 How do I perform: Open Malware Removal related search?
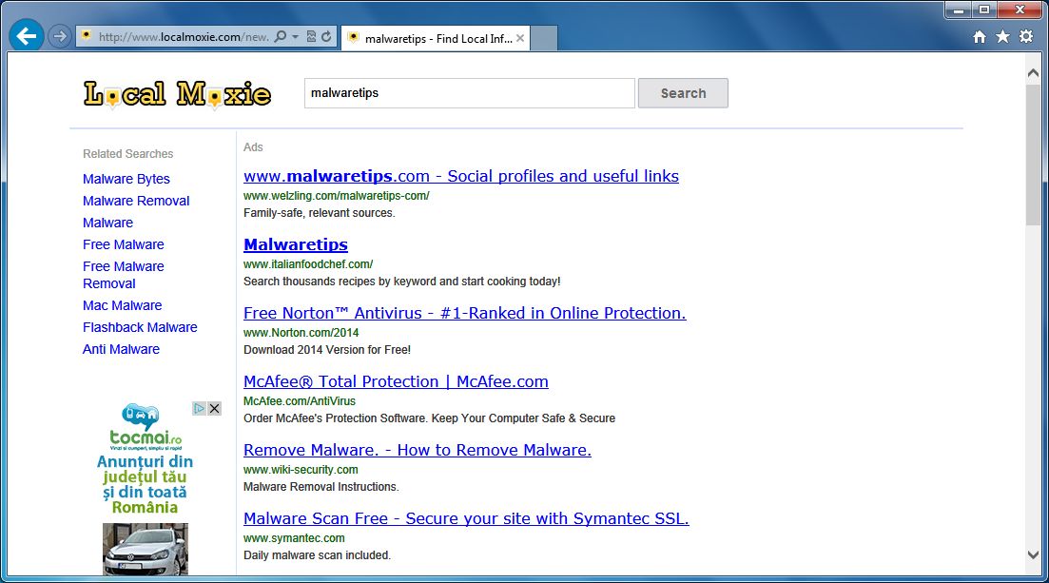point(136,201)
